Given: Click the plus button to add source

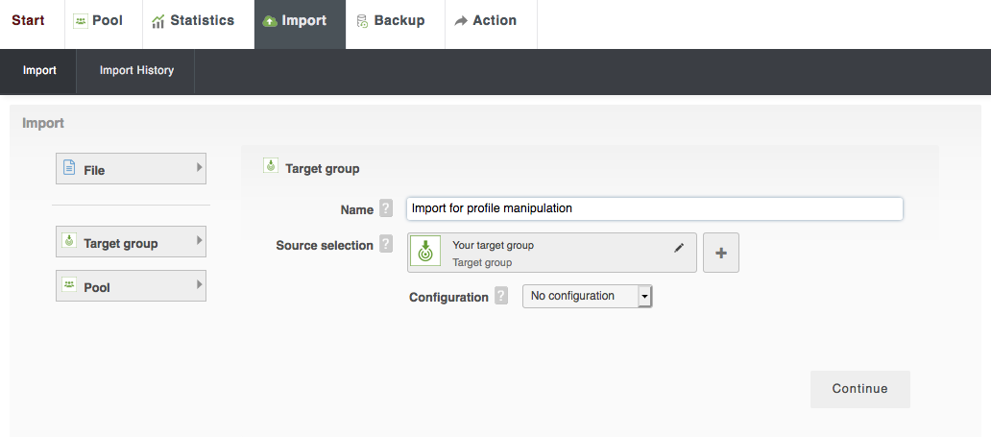Looking at the screenshot, I should pyautogui.click(x=721, y=253).
